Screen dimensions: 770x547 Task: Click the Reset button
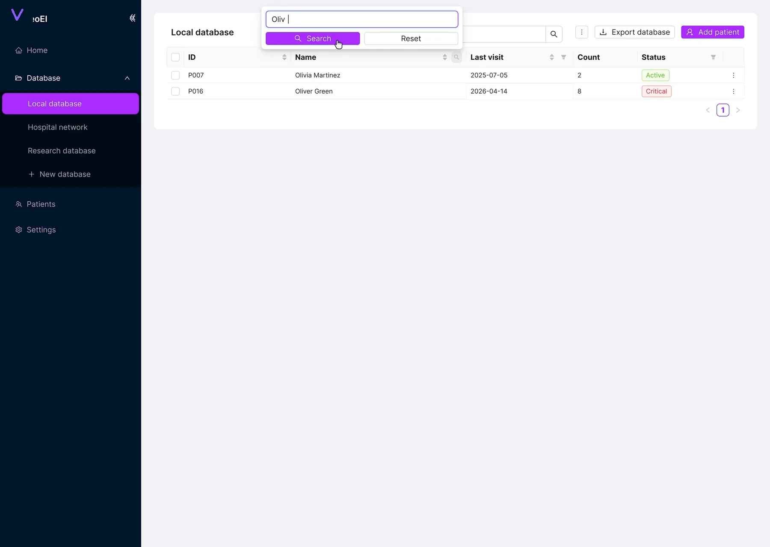[x=411, y=38]
